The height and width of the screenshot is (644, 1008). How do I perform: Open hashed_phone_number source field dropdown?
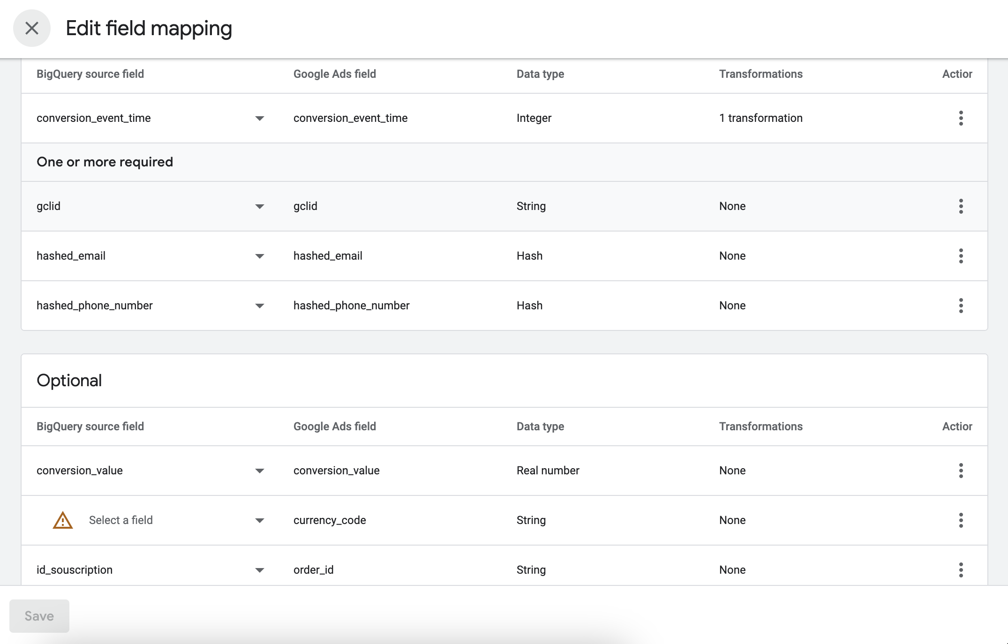[x=259, y=306]
